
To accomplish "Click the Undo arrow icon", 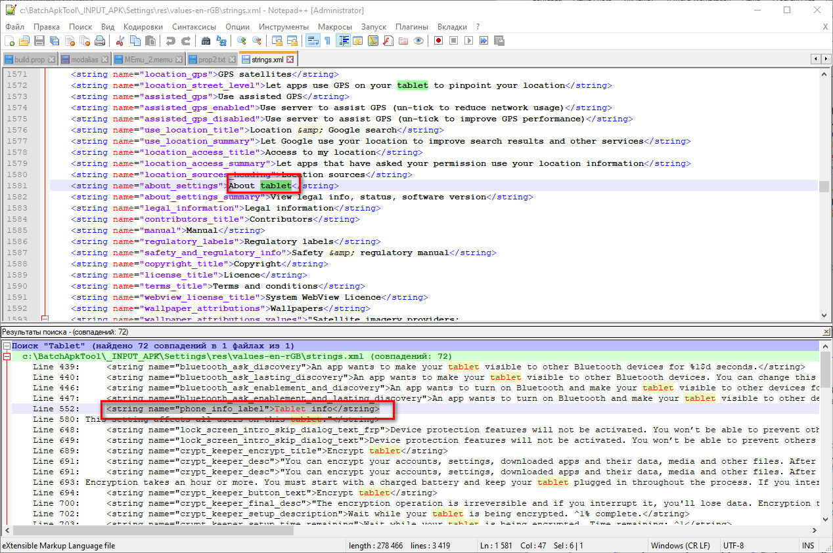I will (x=170, y=41).
